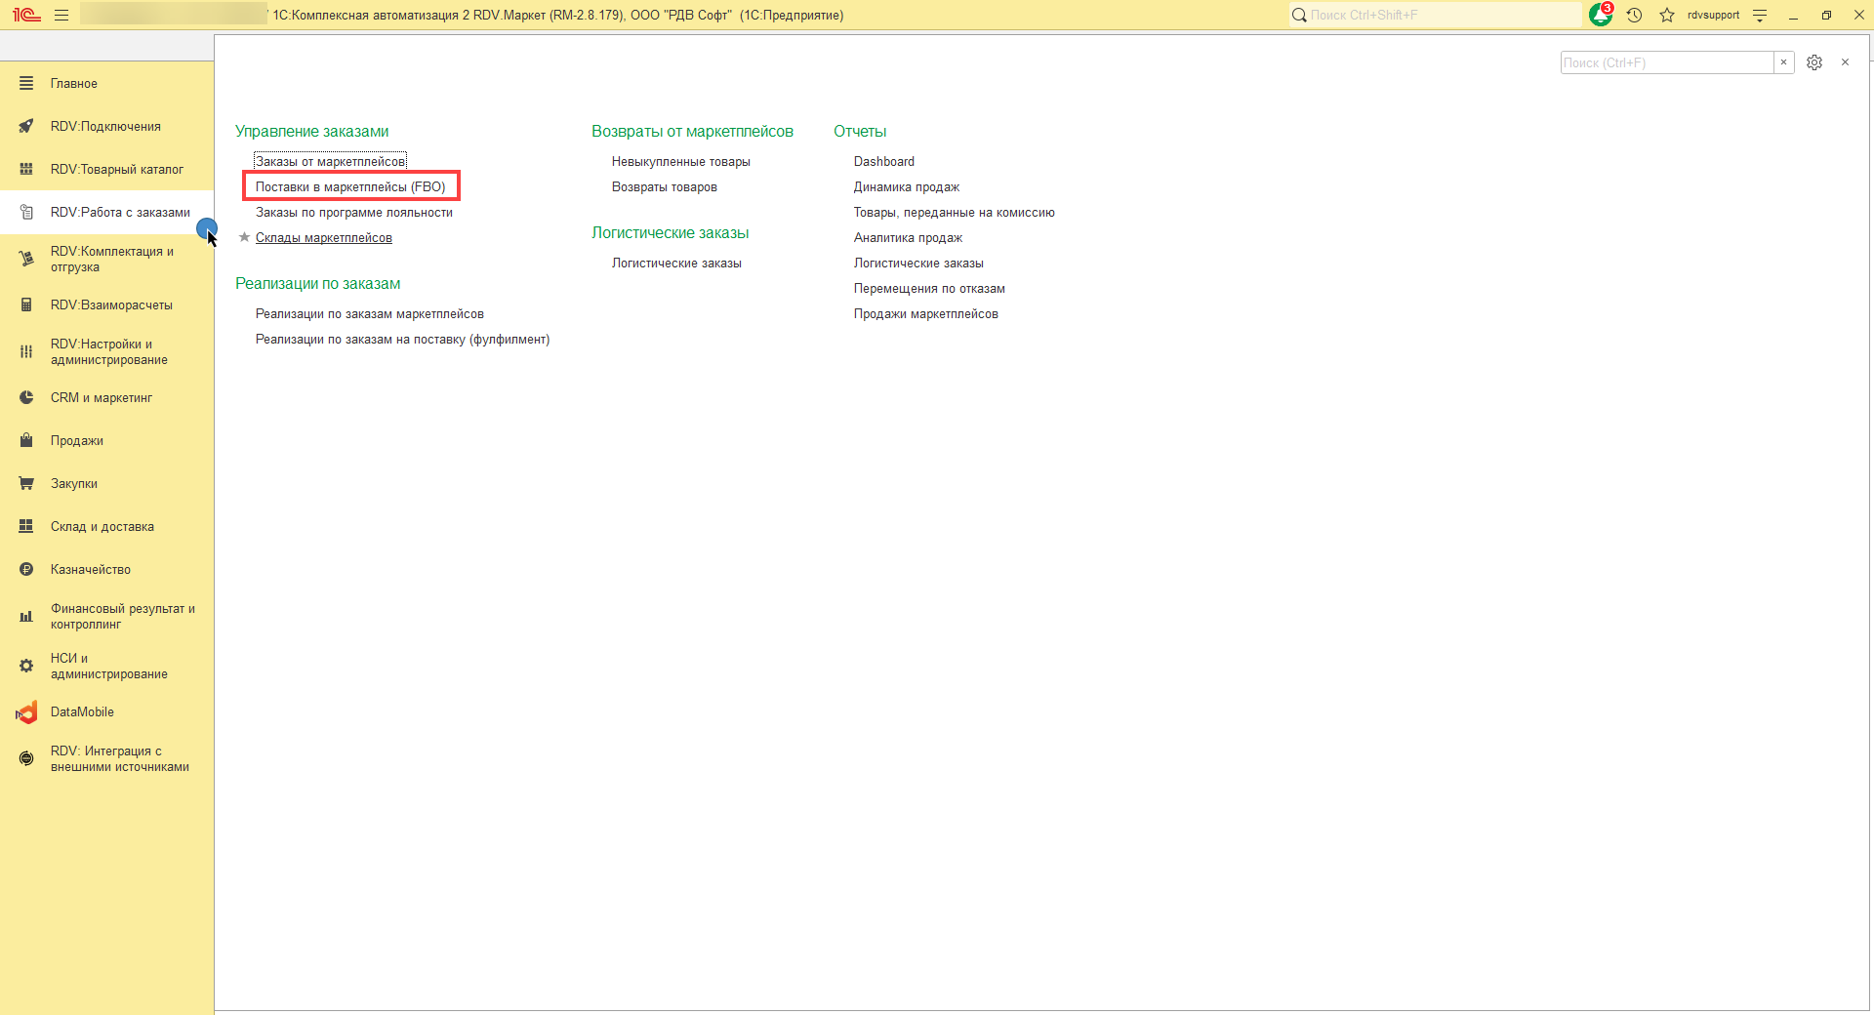Click the DataMobile orange icon

[26, 712]
